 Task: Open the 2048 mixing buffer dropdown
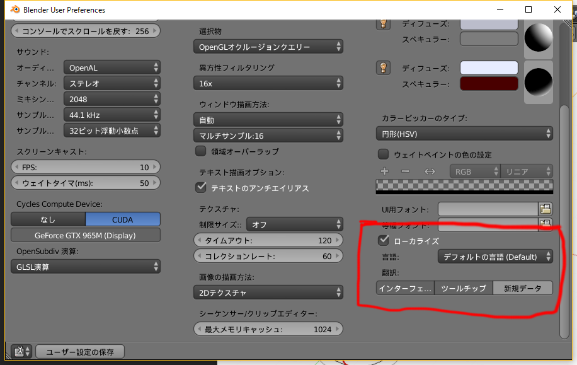(112, 99)
